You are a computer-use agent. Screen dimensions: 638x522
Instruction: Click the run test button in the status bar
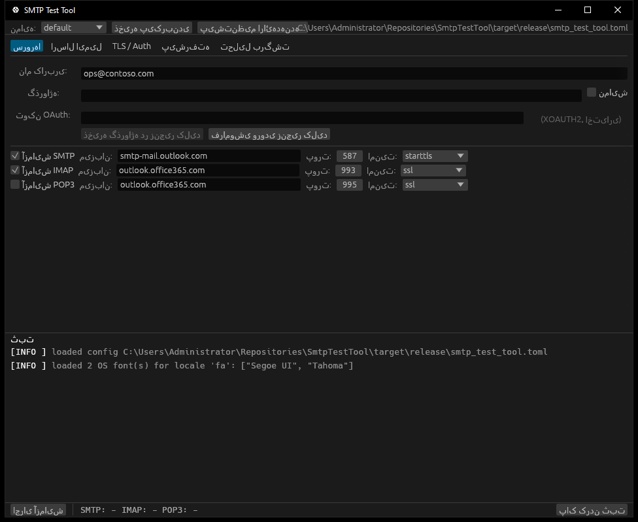[39, 510]
